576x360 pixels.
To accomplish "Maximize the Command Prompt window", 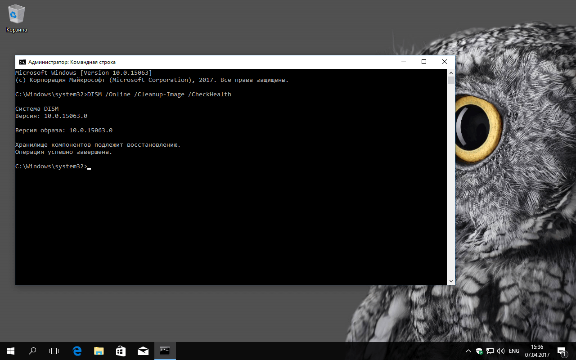I will point(423,62).
